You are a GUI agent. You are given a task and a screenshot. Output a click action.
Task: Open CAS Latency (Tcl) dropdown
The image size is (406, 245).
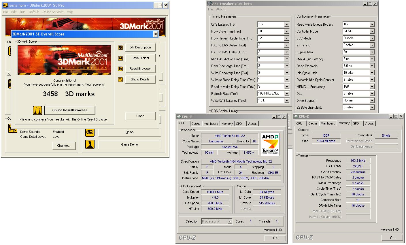pyautogui.click(x=287, y=24)
